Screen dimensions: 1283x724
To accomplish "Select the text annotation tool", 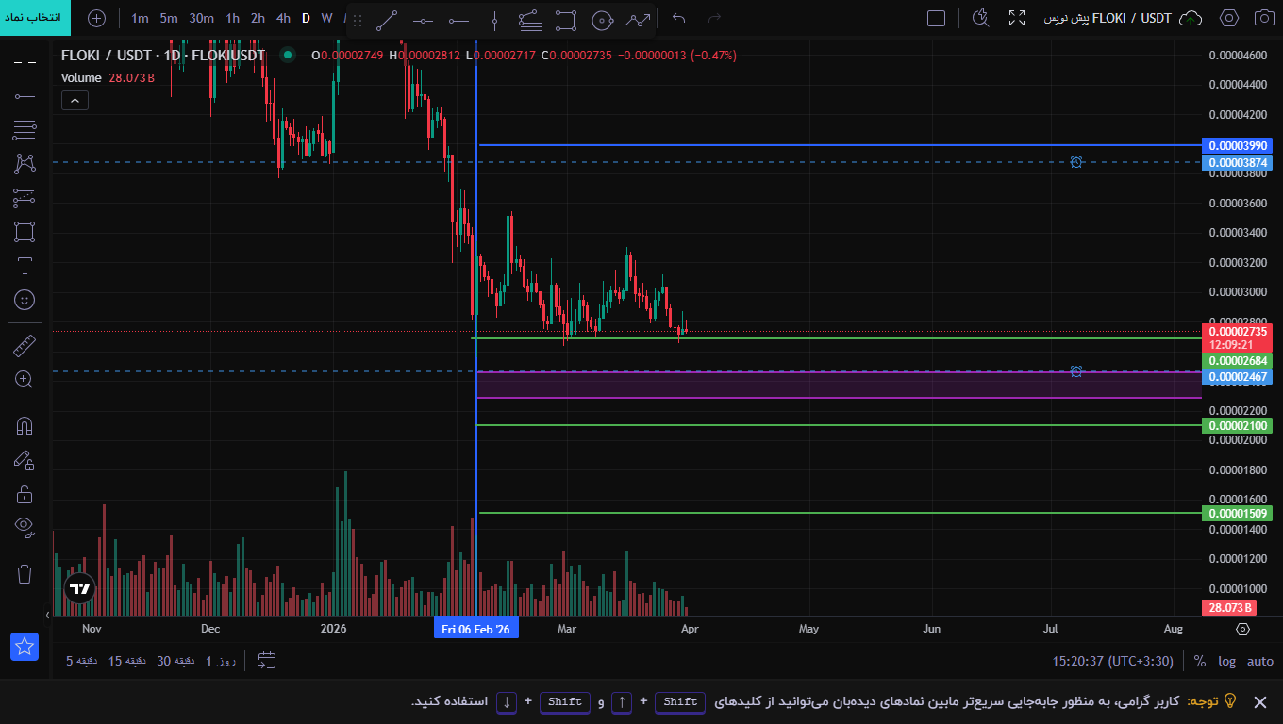I will pyautogui.click(x=25, y=266).
